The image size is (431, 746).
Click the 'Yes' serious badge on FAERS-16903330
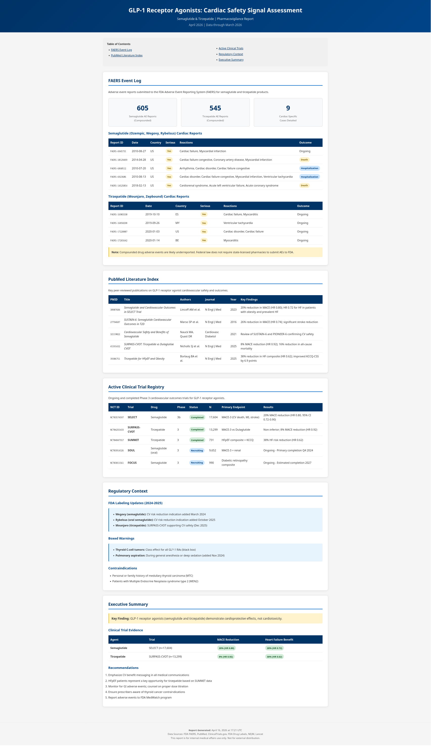[204, 214]
